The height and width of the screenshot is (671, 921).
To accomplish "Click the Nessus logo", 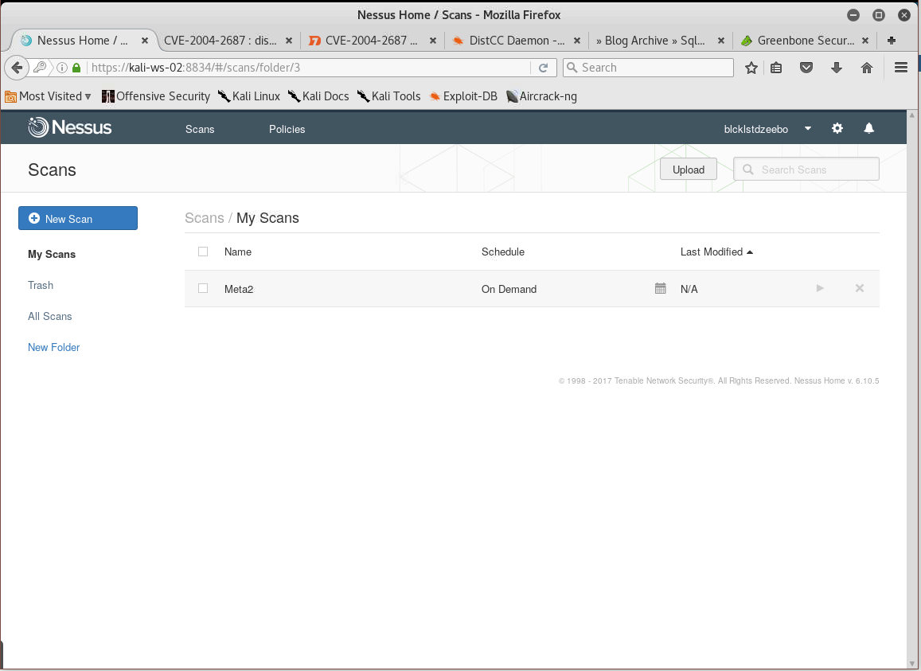I will click(70, 127).
